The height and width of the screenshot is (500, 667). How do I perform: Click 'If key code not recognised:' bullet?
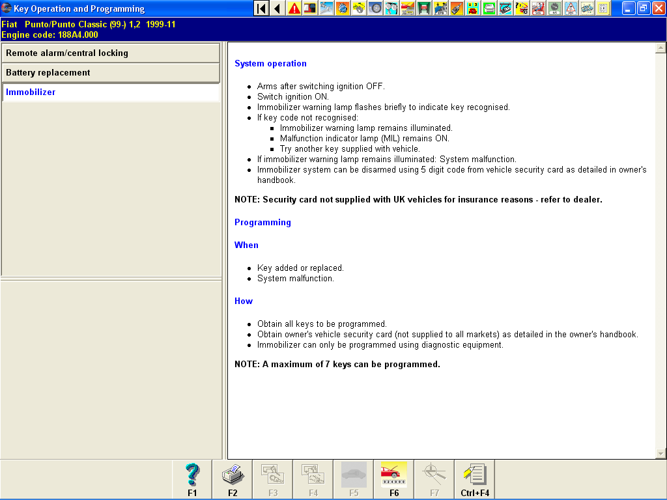point(307,117)
